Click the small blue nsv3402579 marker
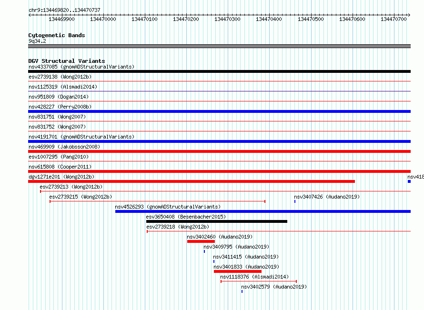The height and width of the screenshot is (310, 424). [242, 291]
